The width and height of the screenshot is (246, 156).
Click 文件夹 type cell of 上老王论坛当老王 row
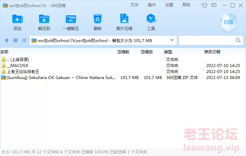point(172,72)
